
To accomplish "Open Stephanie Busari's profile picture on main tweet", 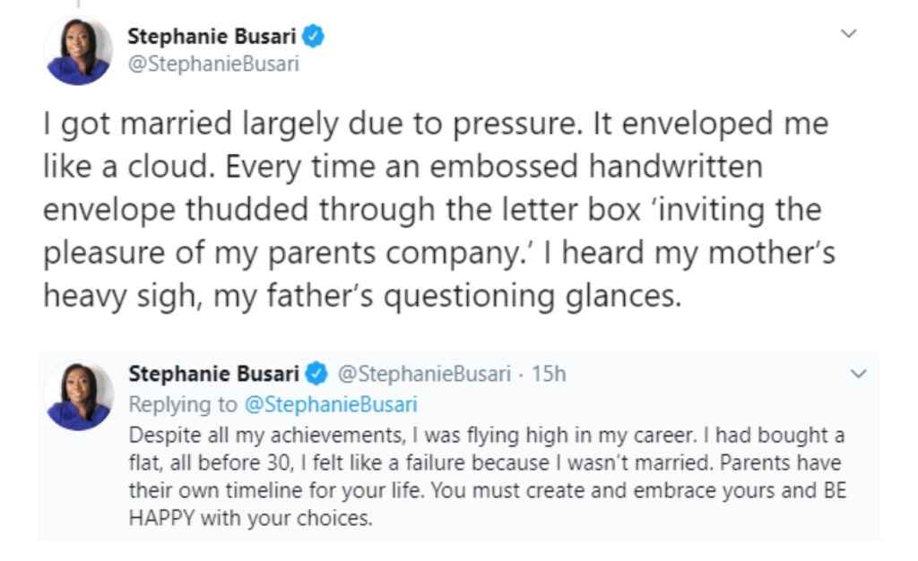I will tap(78, 51).
